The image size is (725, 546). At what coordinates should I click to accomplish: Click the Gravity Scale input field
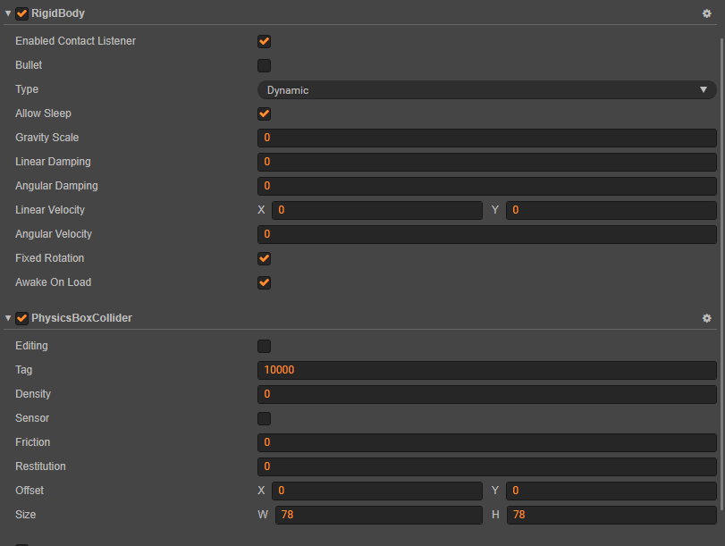coord(486,138)
